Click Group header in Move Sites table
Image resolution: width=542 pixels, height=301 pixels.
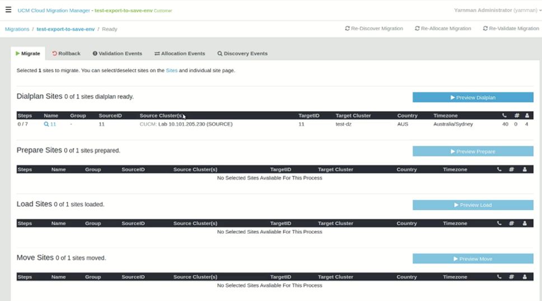click(93, 277)
